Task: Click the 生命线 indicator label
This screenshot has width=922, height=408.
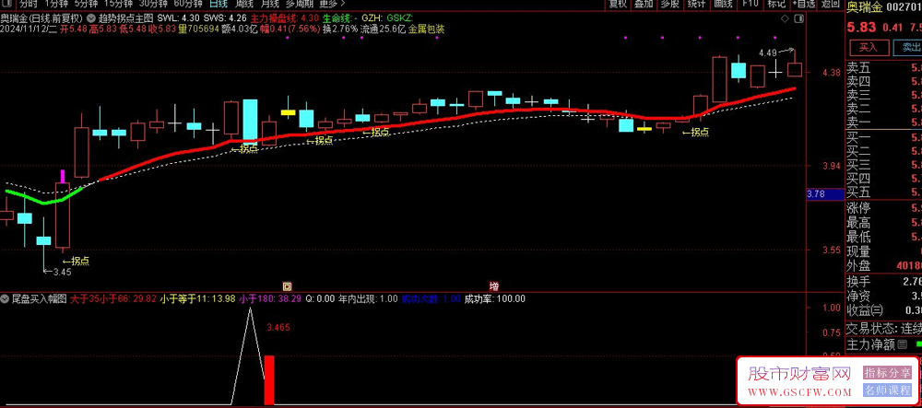Action: click(x=340, y=18)
